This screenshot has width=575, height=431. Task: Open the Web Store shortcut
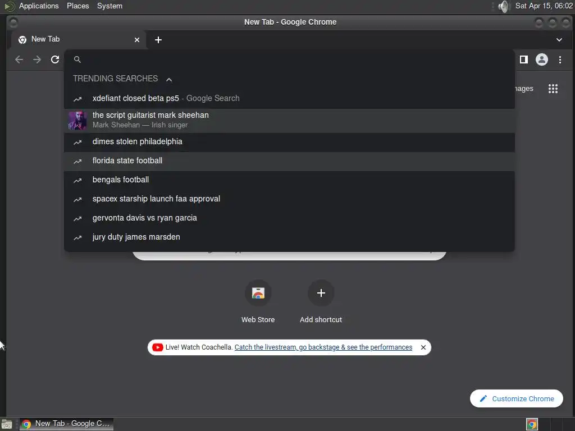(258, 301)
